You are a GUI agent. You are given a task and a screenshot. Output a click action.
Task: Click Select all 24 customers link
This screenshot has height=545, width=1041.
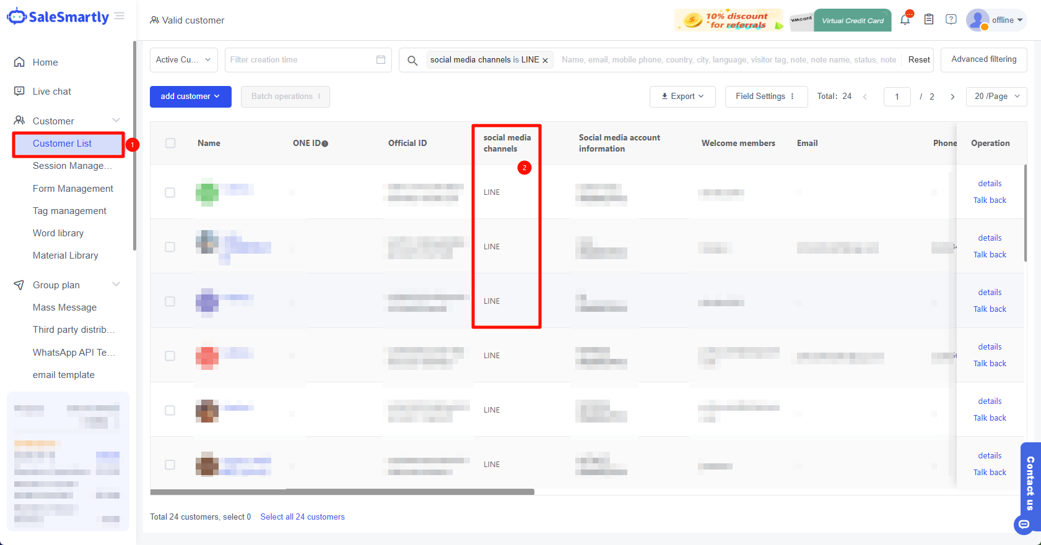(302, 517)
